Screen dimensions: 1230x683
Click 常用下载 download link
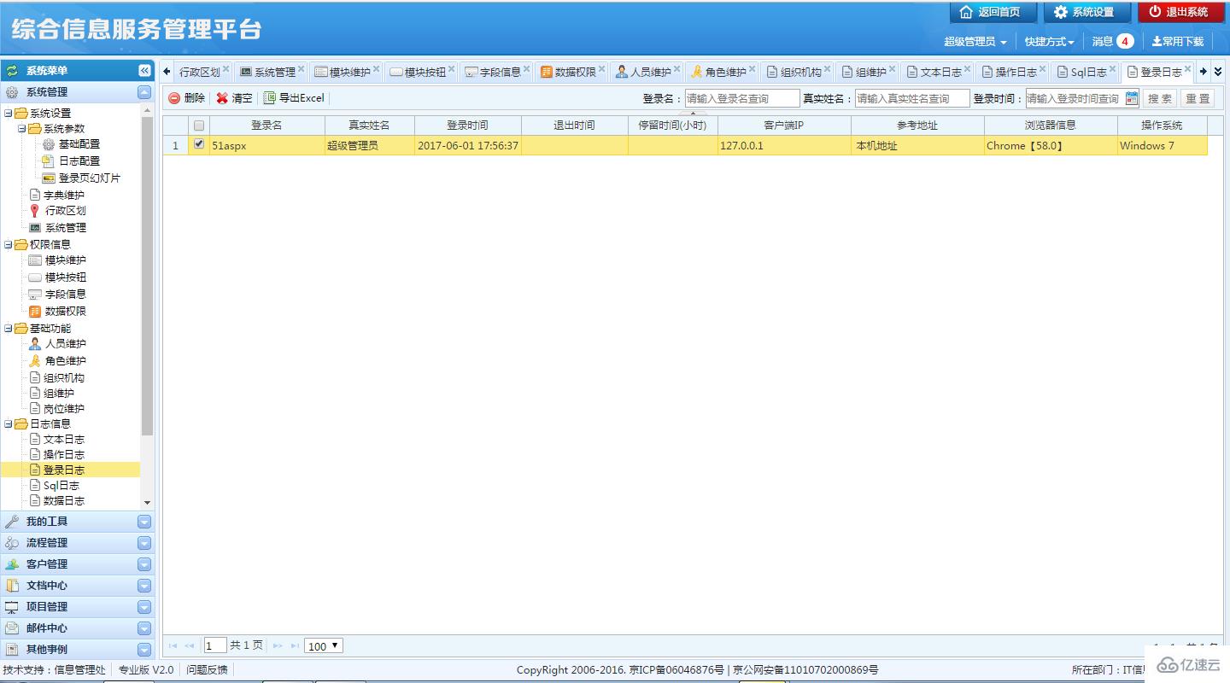click(1177, 41)
